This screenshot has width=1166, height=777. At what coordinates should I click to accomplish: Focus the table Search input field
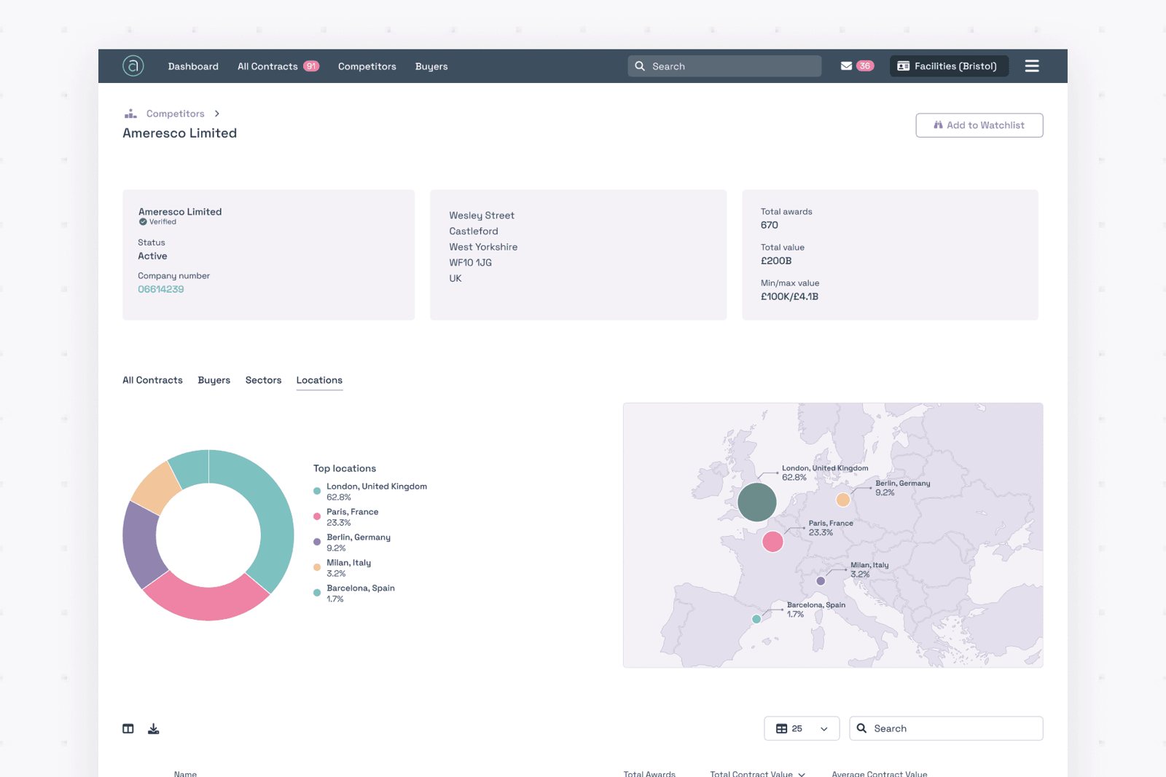point(946,728)
